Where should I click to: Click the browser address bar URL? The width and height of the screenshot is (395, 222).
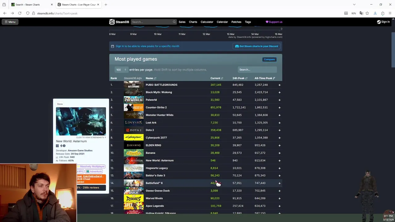click(x=57, y=13)
